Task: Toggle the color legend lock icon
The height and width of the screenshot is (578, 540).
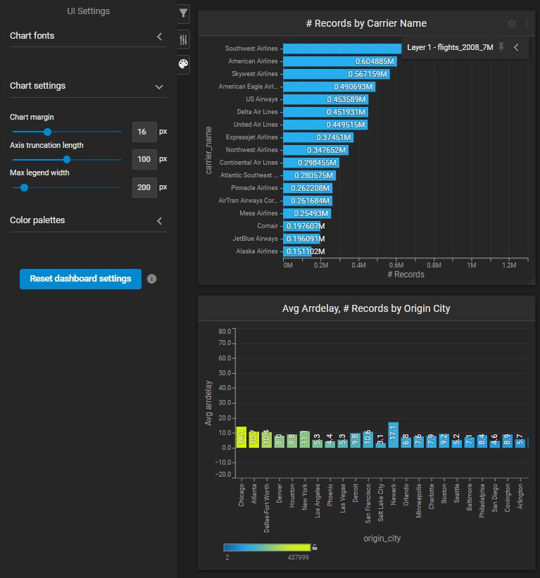Action: tap(315, 547)
